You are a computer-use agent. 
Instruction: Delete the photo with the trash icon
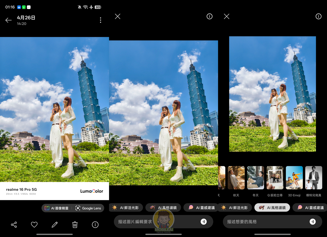75,224
